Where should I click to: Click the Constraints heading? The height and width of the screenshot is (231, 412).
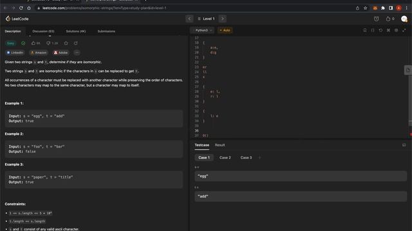click(x=15, y=204)
